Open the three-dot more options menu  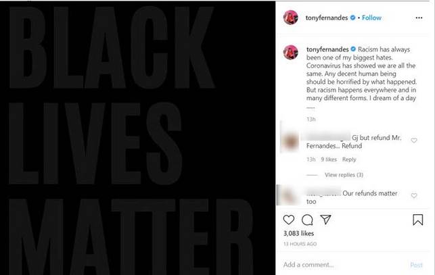419,18
